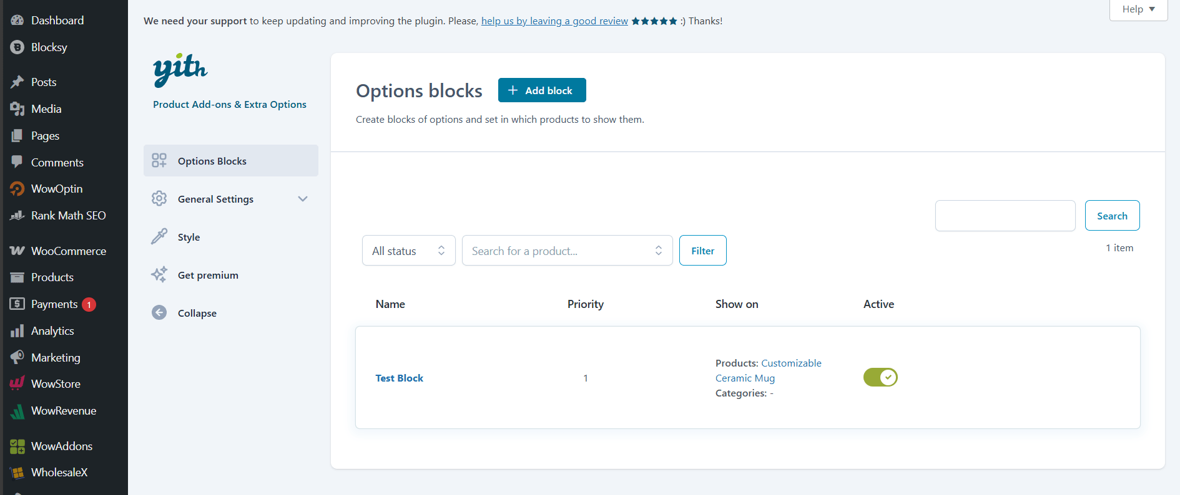This screenshot has height=495, width=1180.
Task: Click the 1 item count text
Action: (x=1119, y=247)
